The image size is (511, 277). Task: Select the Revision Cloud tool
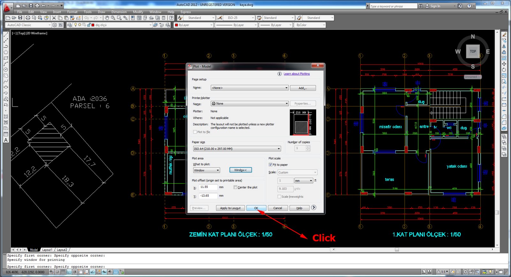[6, 76]
